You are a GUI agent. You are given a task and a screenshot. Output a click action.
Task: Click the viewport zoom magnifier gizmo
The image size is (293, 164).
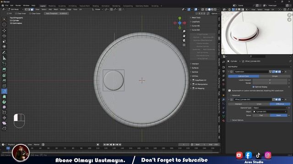[184, 31]
